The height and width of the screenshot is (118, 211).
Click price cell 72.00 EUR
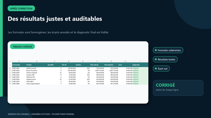click(x=69, y=75)
